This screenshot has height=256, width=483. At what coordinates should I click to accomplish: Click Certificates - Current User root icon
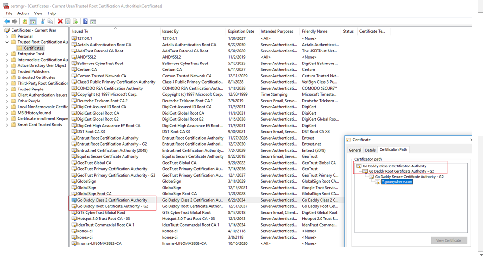click(7, 30)
